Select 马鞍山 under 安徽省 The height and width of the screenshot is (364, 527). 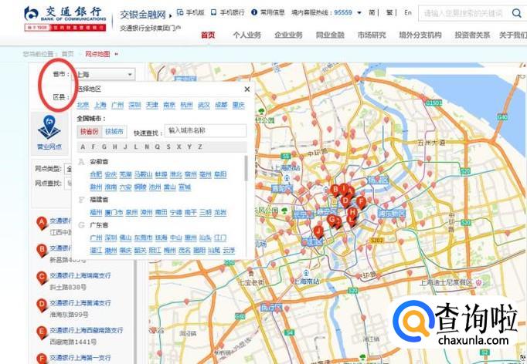144,174
